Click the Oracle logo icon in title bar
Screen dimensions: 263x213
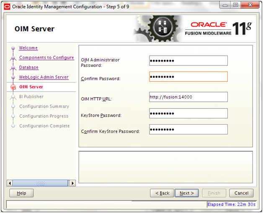click(7, 7)
